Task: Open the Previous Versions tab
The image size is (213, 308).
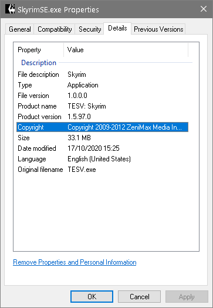Action: pyautogui.click(x=158, y=29)
